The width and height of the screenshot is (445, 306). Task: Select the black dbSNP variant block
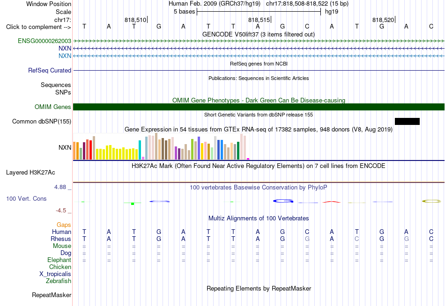click(407, 121)
